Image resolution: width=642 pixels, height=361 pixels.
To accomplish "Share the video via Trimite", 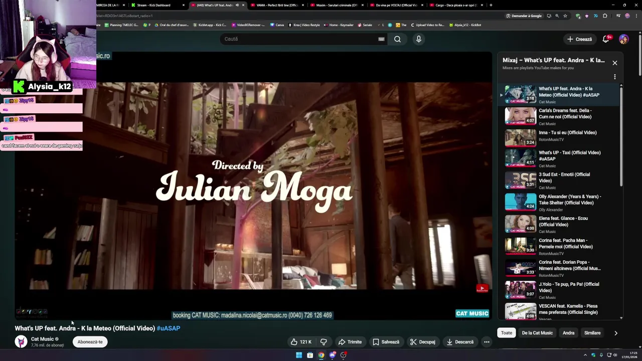I will point(350,342).
